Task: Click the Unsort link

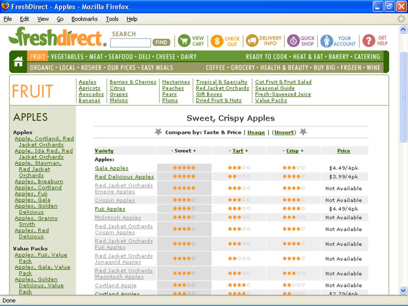Action: click(x=284, y=133)
